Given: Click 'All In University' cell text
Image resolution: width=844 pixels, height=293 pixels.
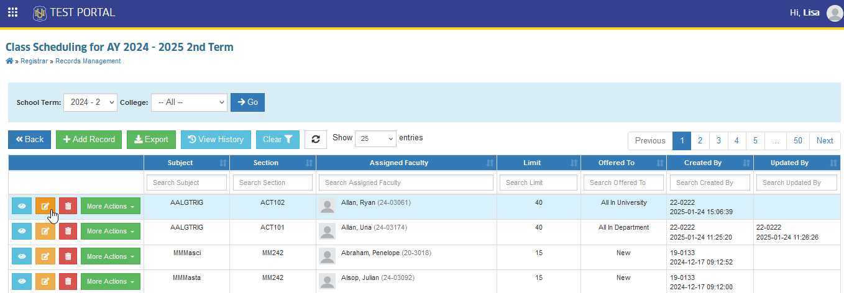Looking at the screenshot, I should pyautogui.click(x=623, y=202).
